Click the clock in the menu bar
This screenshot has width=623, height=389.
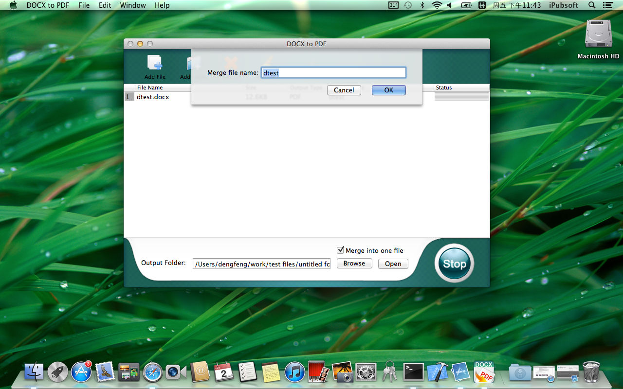(516, 5)
